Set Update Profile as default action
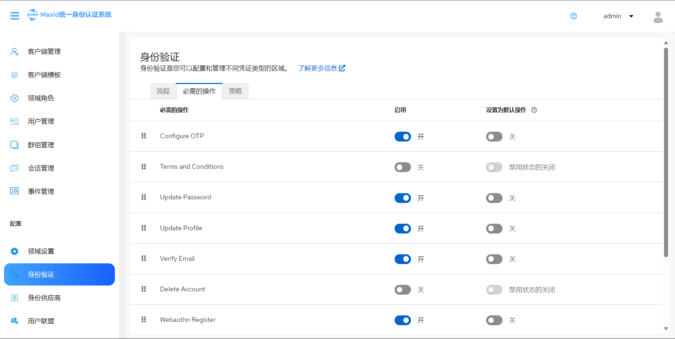675x339 pixels. click(x=494, y=228)
